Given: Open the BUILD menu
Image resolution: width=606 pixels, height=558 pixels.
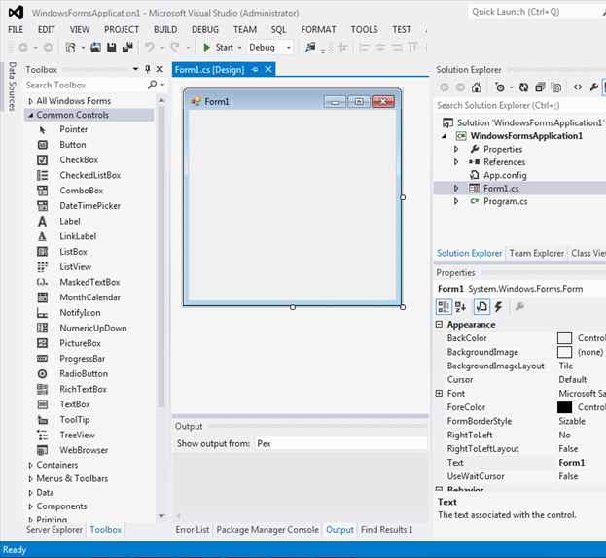Looking at the screenshot, I should [165, 29].
